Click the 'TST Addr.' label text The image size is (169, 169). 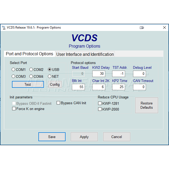(x=120, y=68)
